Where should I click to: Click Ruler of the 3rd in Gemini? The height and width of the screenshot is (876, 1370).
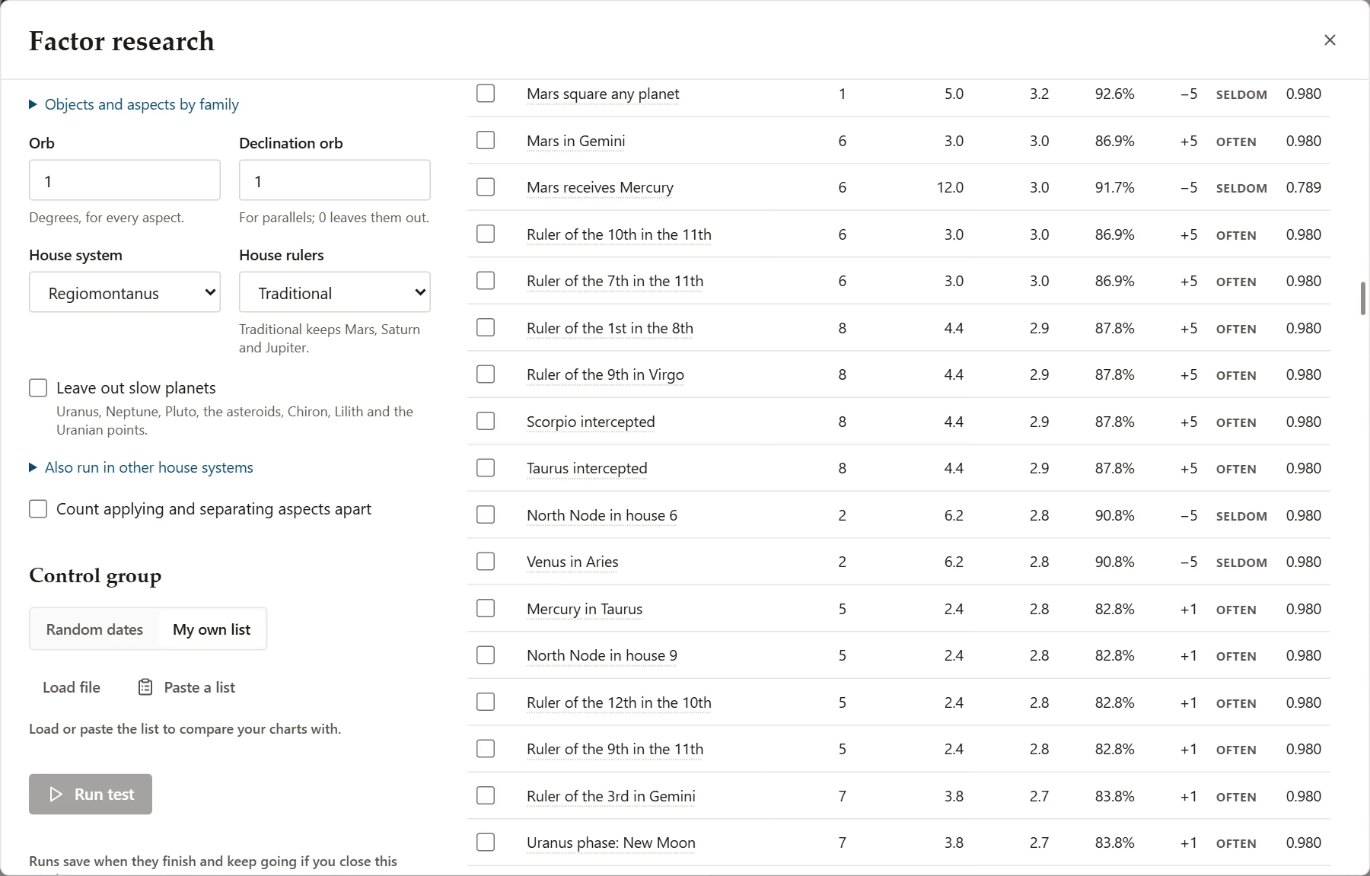click(611, 796)
